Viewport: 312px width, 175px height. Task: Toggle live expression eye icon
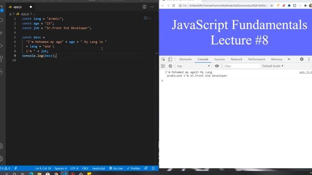217,66
